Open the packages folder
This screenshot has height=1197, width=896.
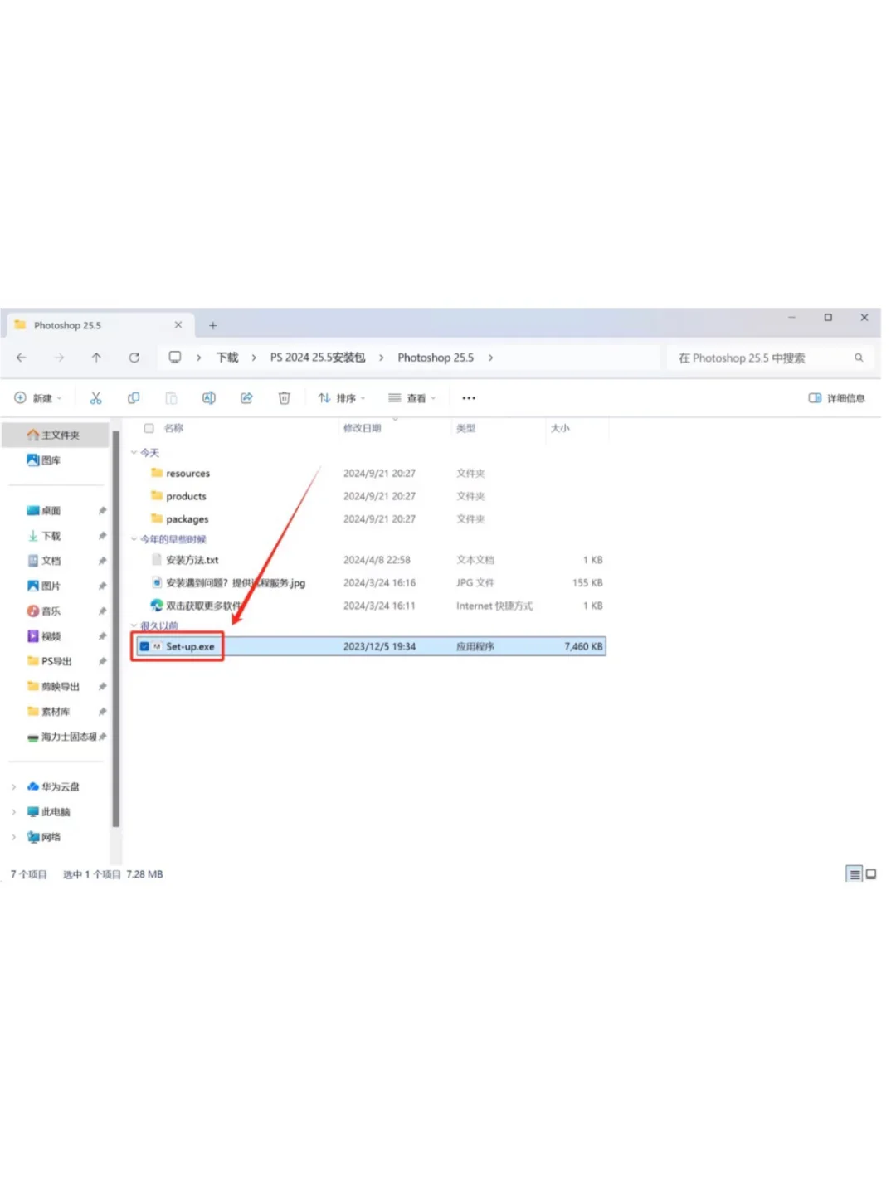pyautogui.click(x=187, y=519)
